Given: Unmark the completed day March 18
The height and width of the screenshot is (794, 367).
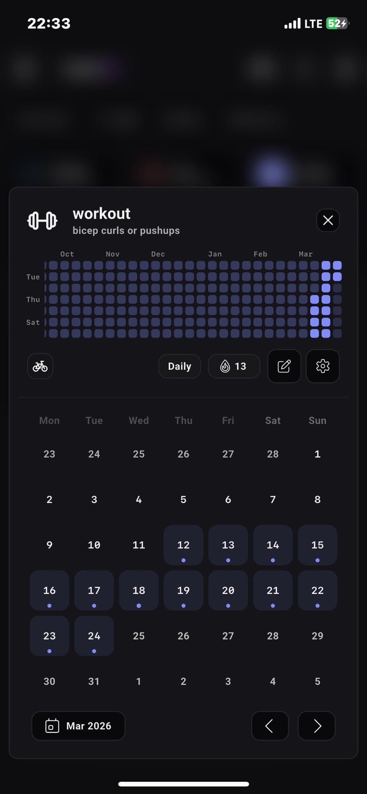Looking at the screenshot, I should 139,590.
